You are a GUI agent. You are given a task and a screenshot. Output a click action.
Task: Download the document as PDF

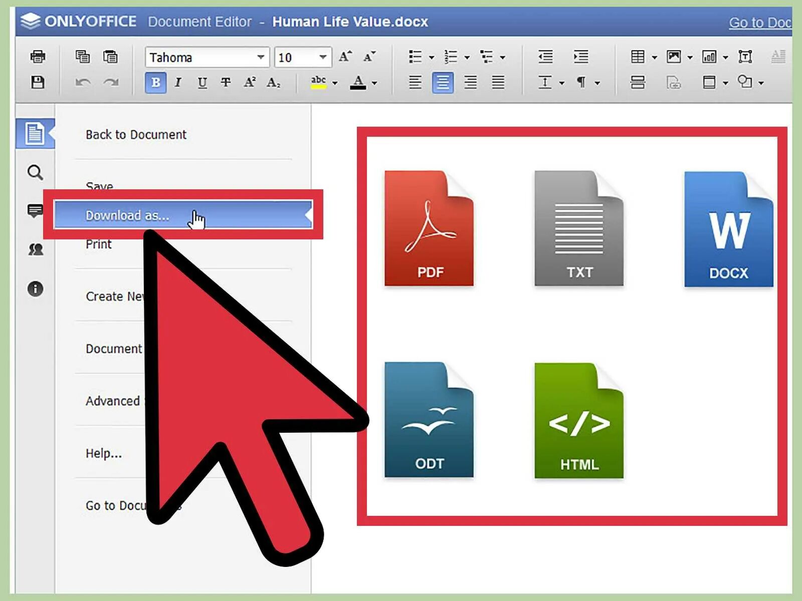pos(429,228)
